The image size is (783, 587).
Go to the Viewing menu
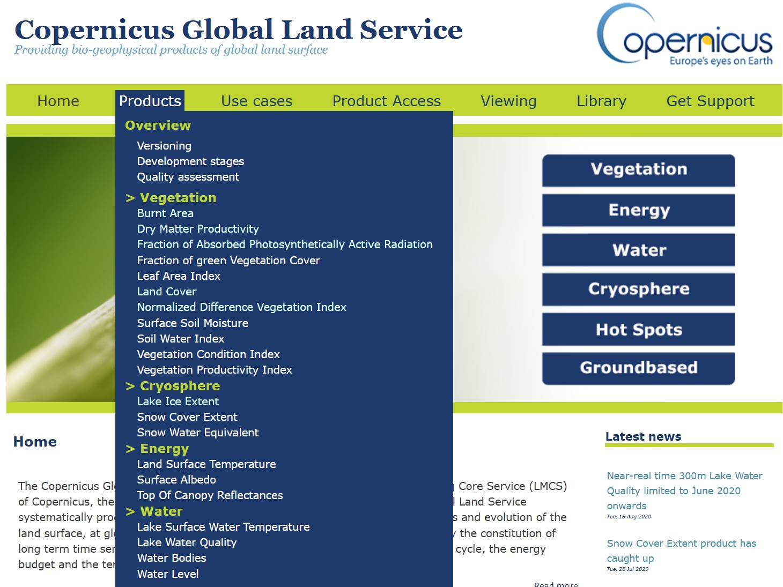pos(508,101)
